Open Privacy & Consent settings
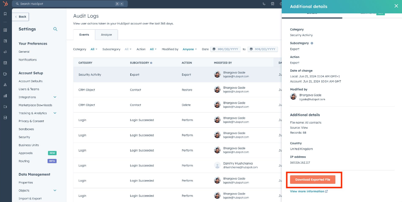The width and height of the screenshot is (402, 202). [x=31, y=121]
